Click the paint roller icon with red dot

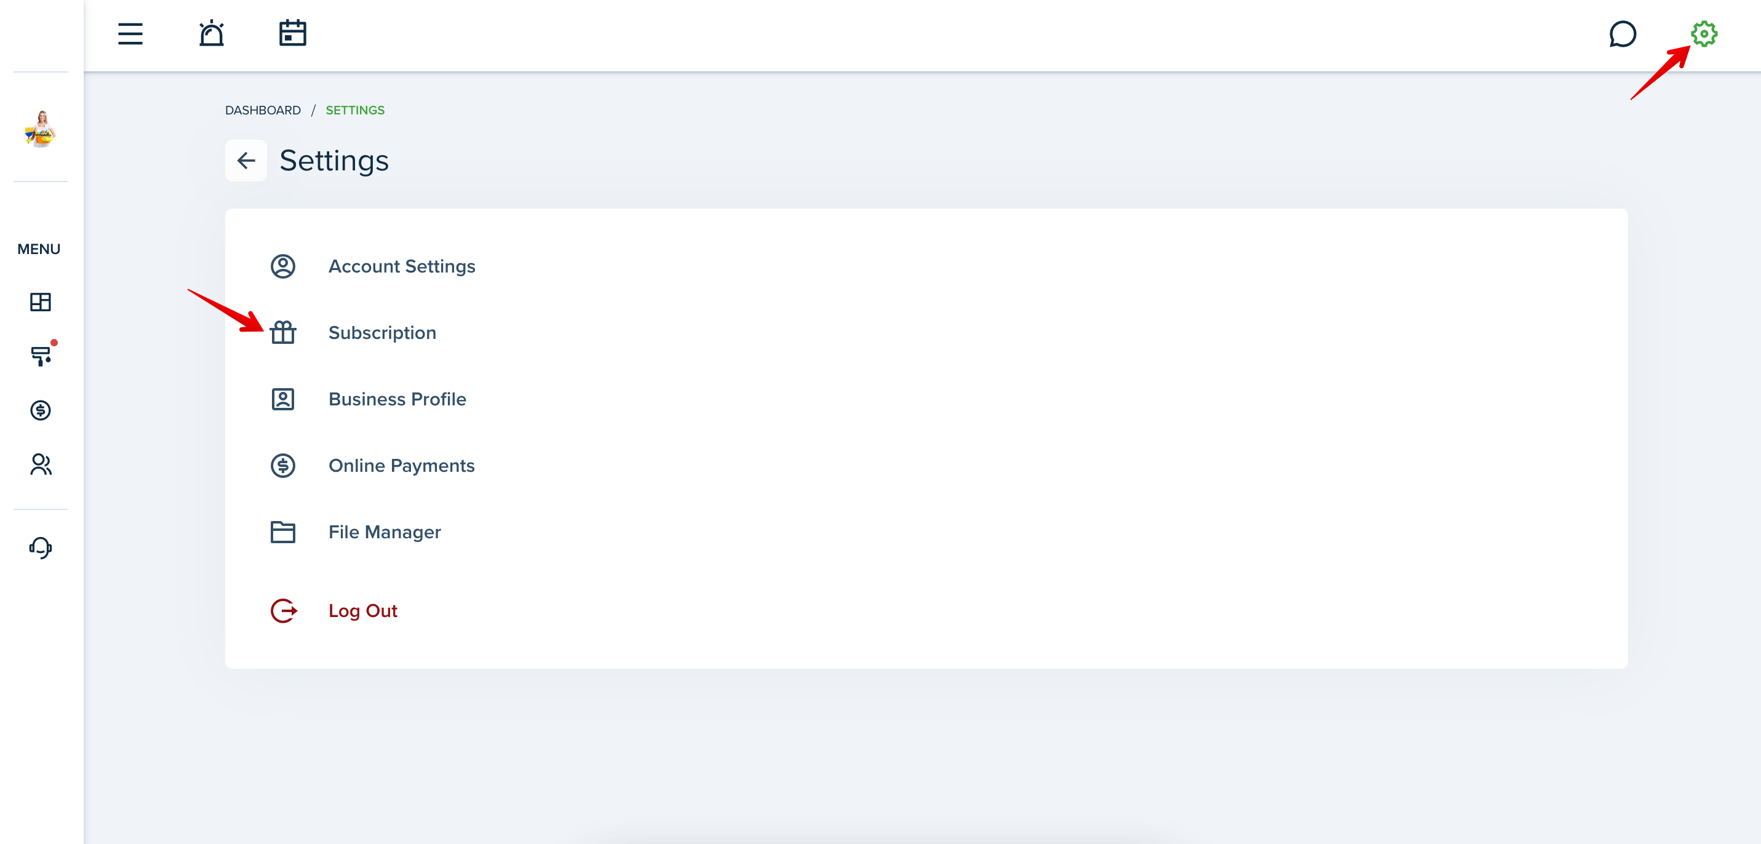click(41, 355)
